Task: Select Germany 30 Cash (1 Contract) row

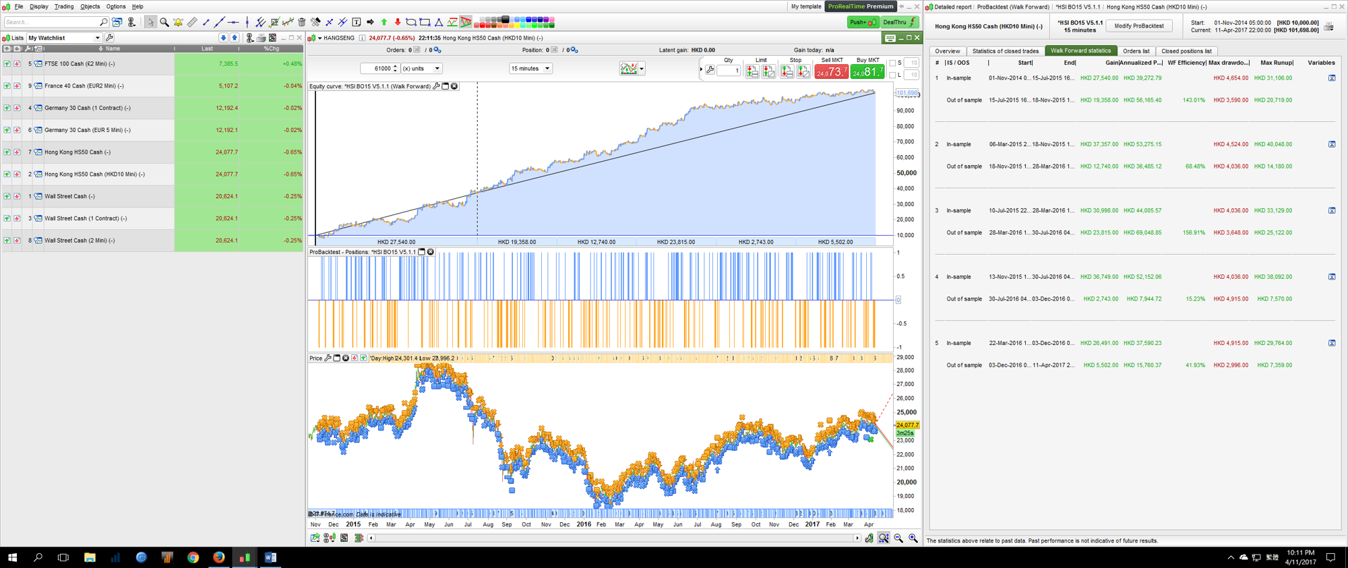Action: pyautogui.click(x=152, y=108)
